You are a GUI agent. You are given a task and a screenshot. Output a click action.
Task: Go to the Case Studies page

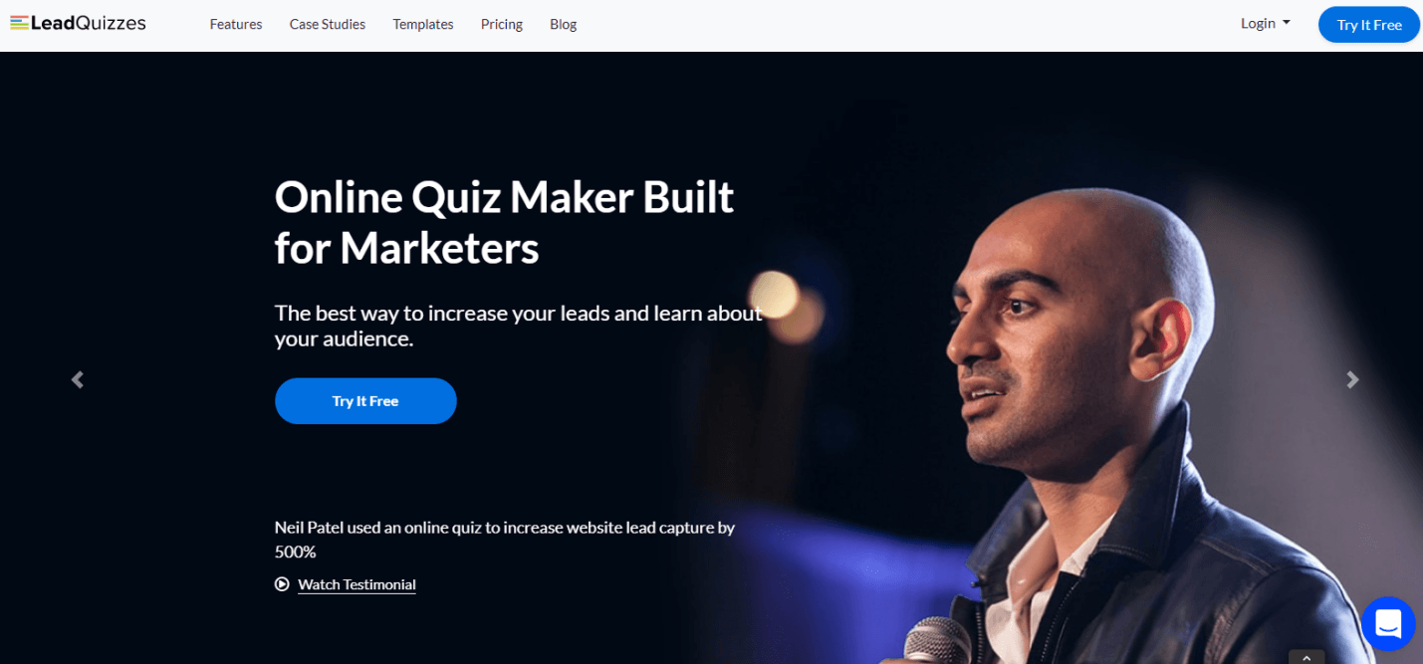click(x=328, y=24)
